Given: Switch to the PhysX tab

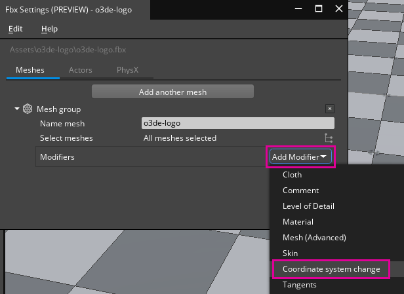Looking at the screenshot, I should pos(127,69).
